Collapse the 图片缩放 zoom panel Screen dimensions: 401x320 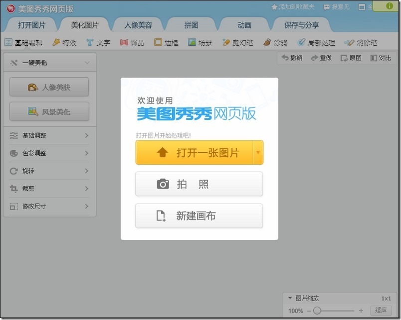click(x=290, y=298)
